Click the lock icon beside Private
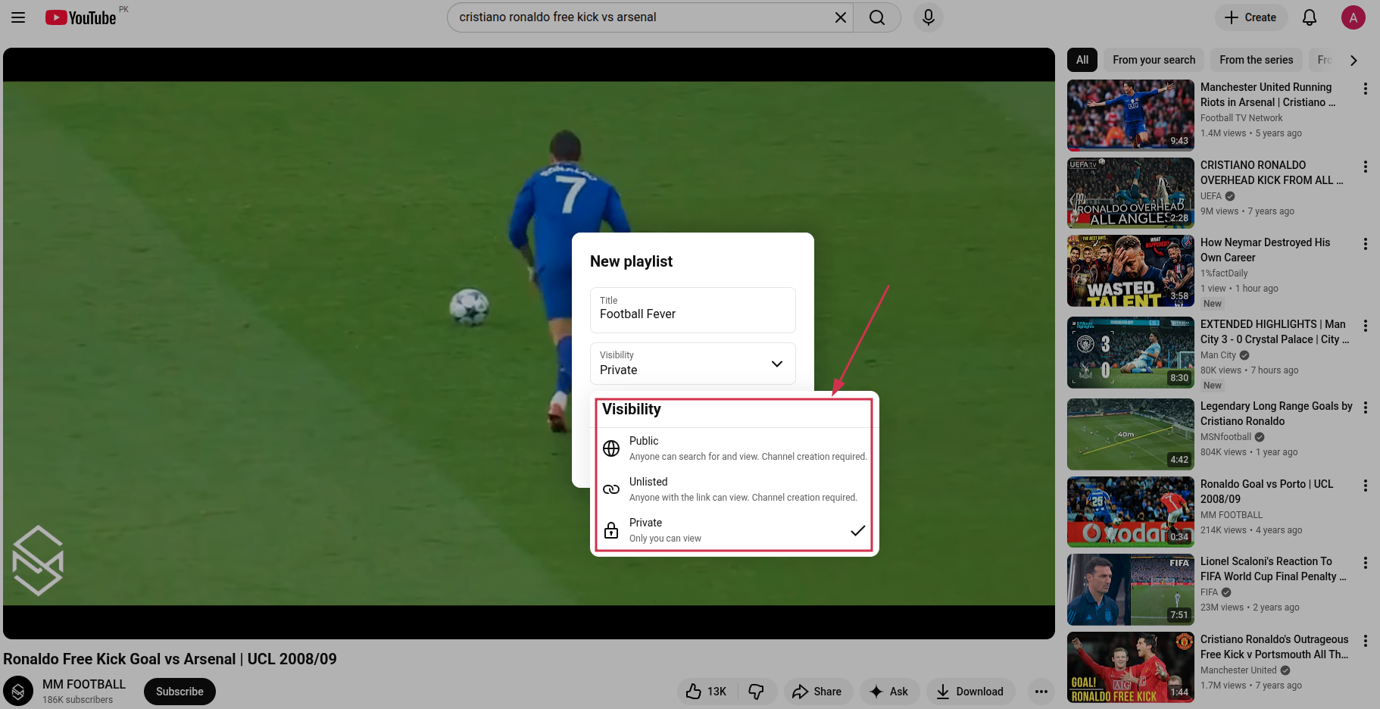 pos(611,530)
